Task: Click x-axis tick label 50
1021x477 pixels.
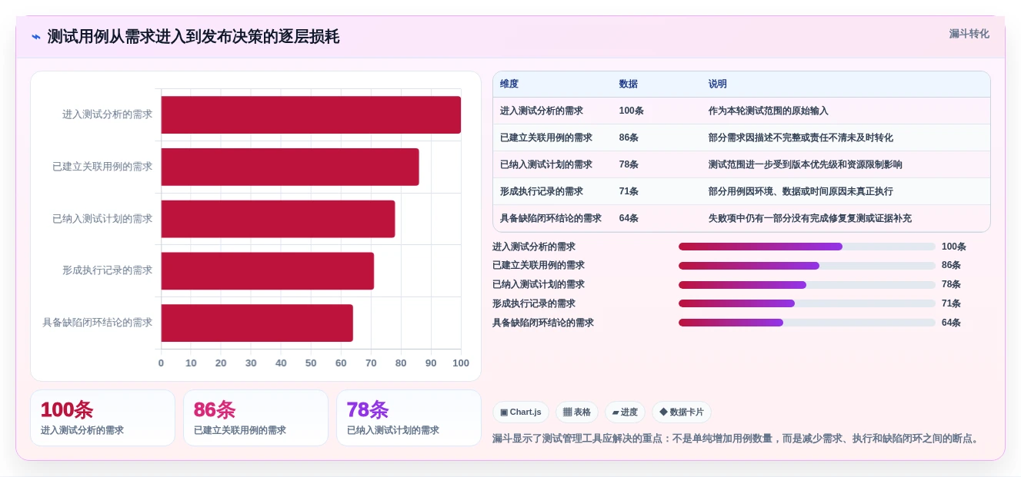Action: pos(311,363)
